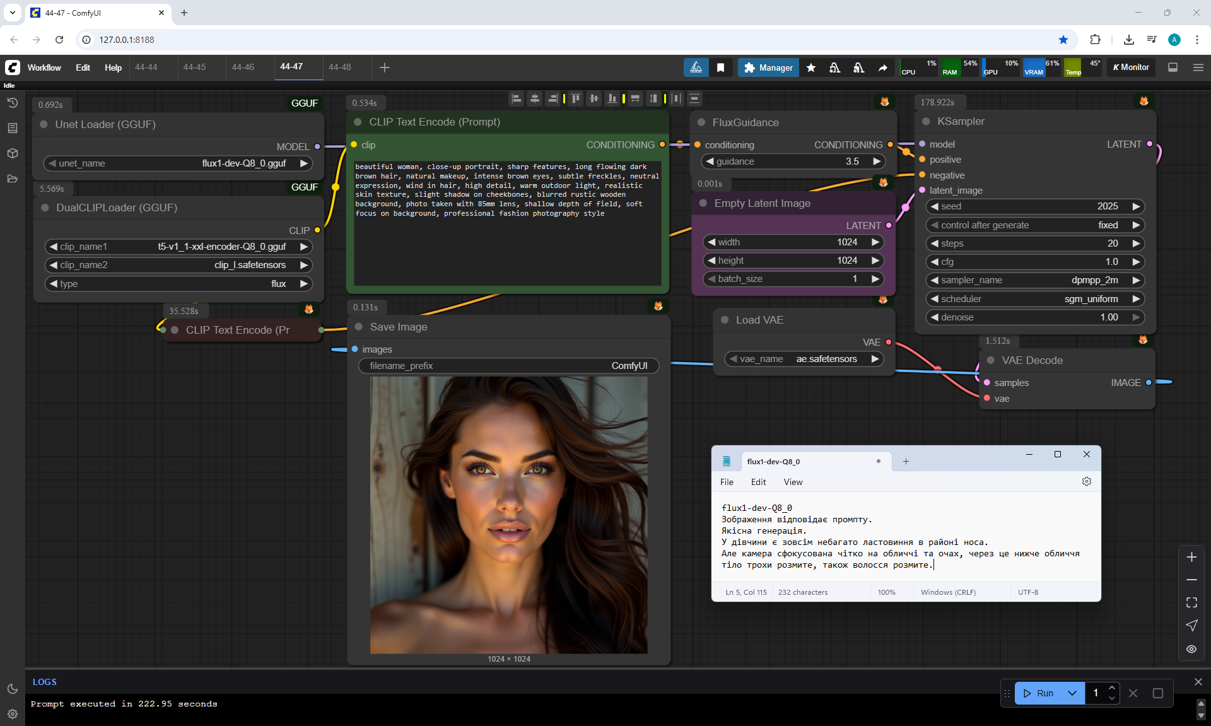The width and height of the screenshot is (1211, 726).
Task: Open the Run button dropdown arrow
Action: (1072, 693)
